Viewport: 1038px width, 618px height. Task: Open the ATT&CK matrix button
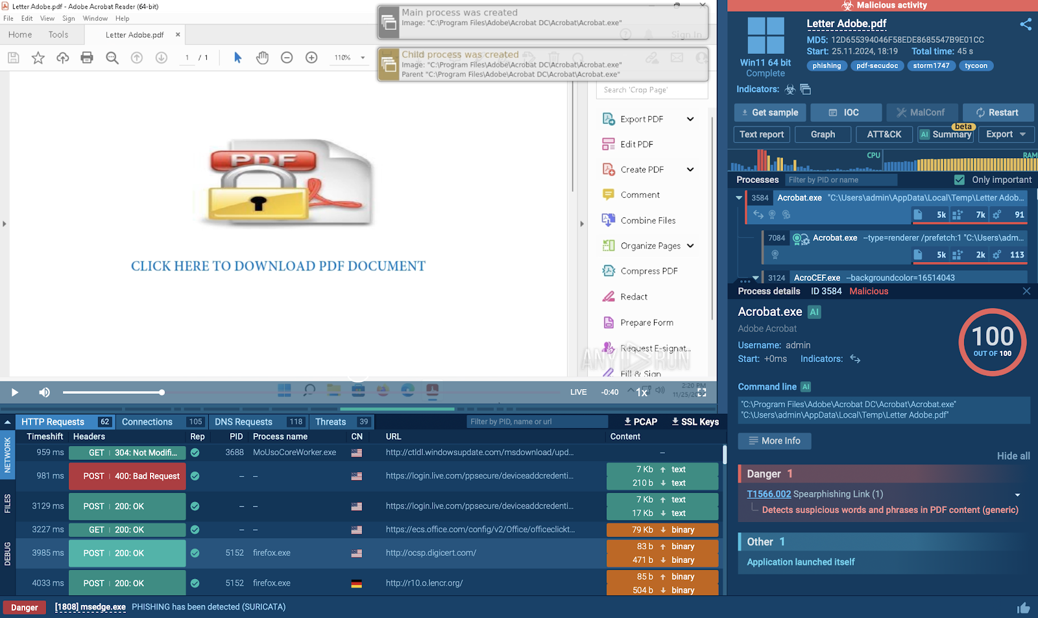click(884, 134)
